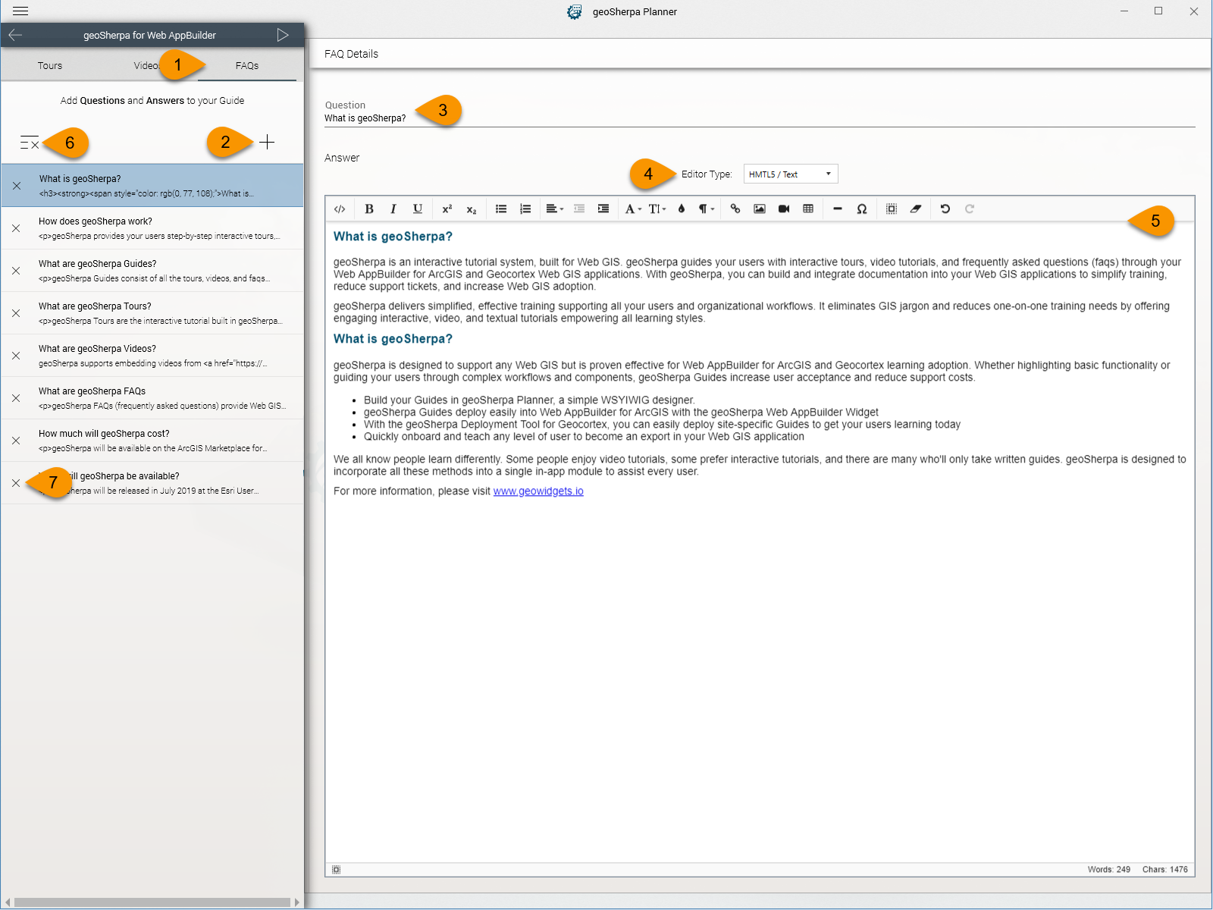
Task: Select 'How does geoSherpa work?' FAQ
Action: tap(152, 228)
